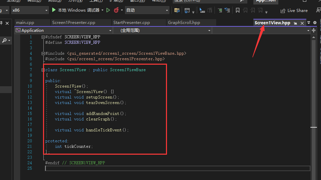Toggle auto-hide pin on left panel
Viewport: 321px width, 180px height.
pos(1,23)
